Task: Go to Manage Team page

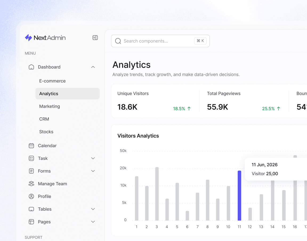Action: coord(52,184)
